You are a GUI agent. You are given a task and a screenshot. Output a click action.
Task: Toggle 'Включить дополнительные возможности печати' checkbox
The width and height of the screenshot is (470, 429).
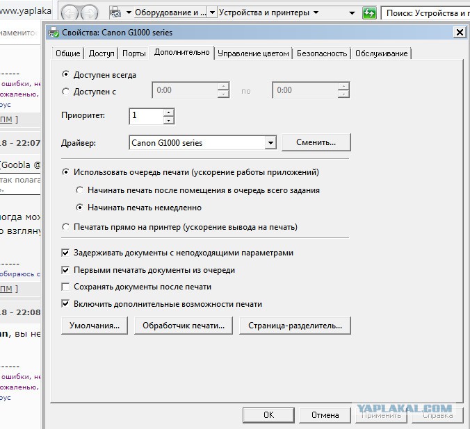point(65,304)
